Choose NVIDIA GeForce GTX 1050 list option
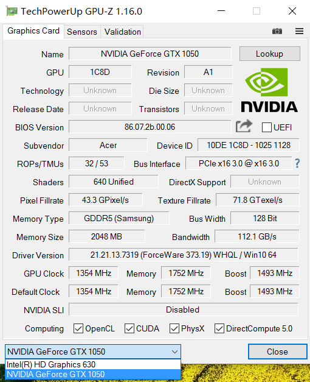310x382 pixels. pos(93,374)
